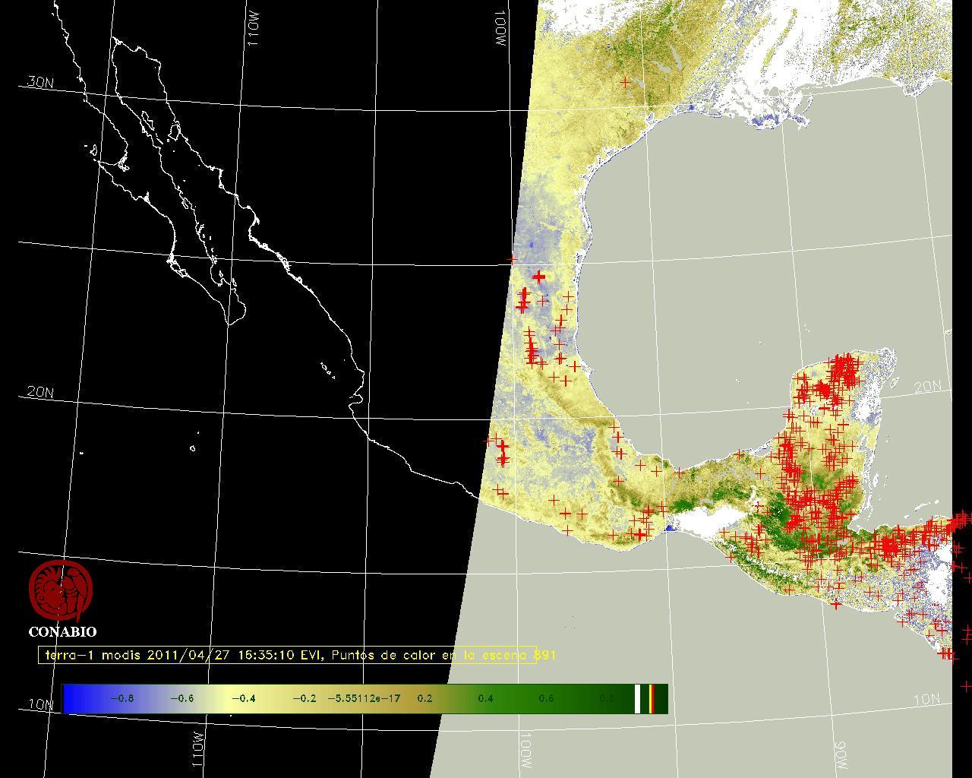Click the 20N label near Yucatan
The width and height of the screenshot is (972, 778).
tap(927, 387)
